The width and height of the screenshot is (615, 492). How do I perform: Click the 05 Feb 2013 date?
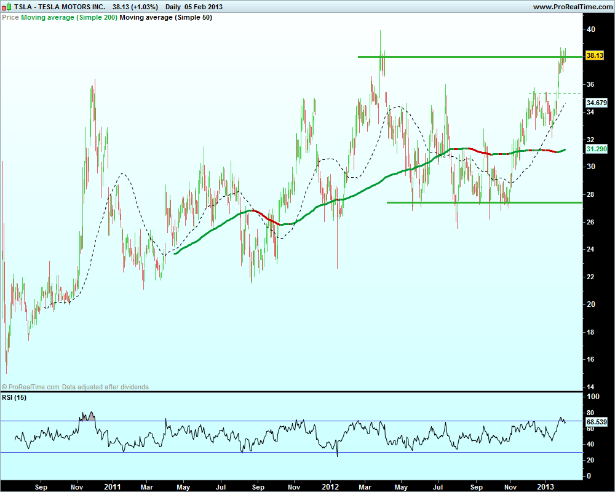pyautogui.click(x=204, y=7)
